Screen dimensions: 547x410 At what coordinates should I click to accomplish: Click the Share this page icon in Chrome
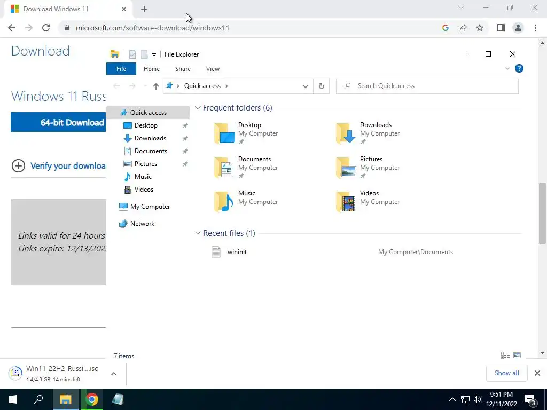463,28
